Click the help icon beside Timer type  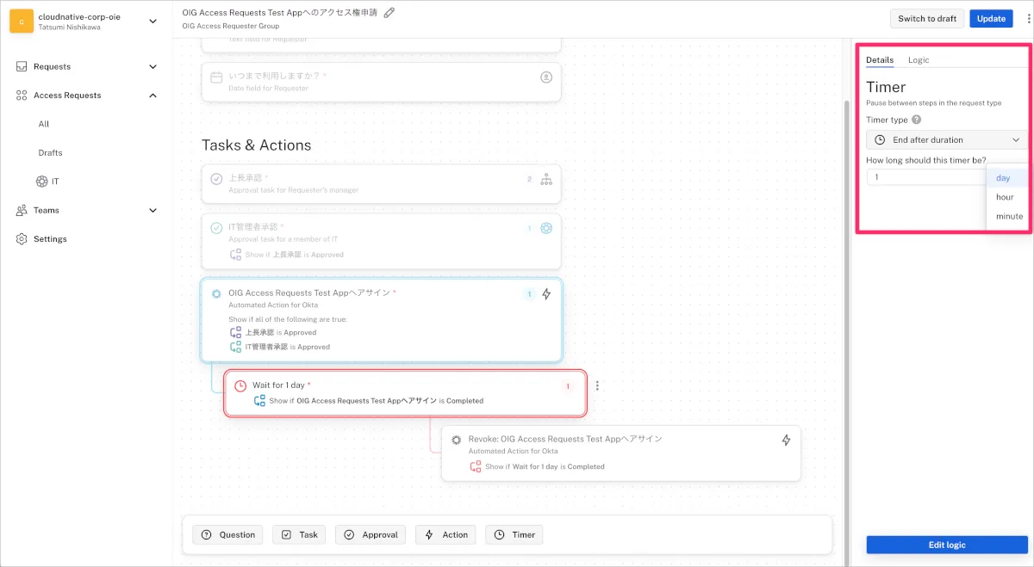(916, 120)
